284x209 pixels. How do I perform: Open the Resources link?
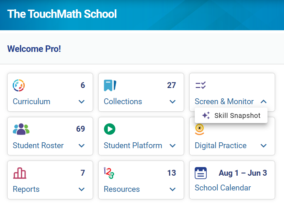point(122,189)
